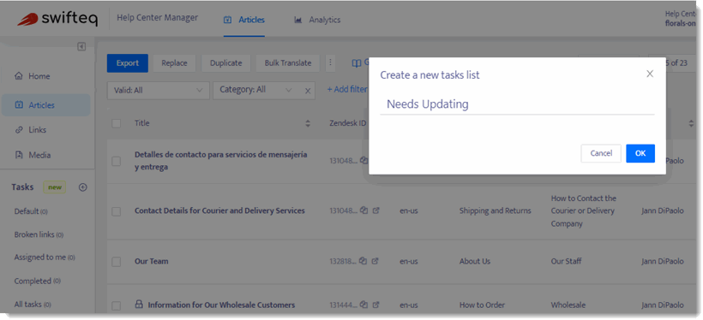The image size is (703, 320).
Task: Click the swifteq logo
Action: click(57, 19)
